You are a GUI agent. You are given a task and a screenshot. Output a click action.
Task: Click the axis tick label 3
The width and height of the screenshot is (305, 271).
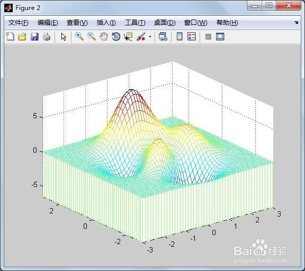279,214
